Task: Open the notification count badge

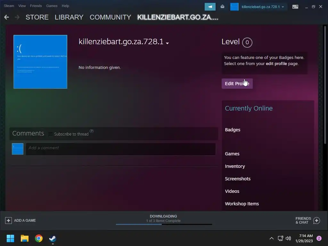Action: coord(319,238)
